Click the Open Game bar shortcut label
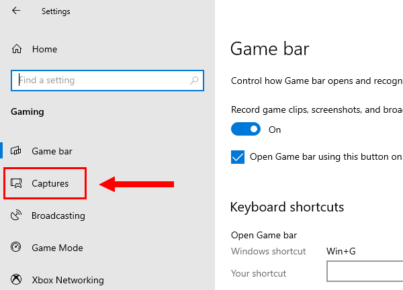Screen dimensions: 403x290 pos(264,235)
